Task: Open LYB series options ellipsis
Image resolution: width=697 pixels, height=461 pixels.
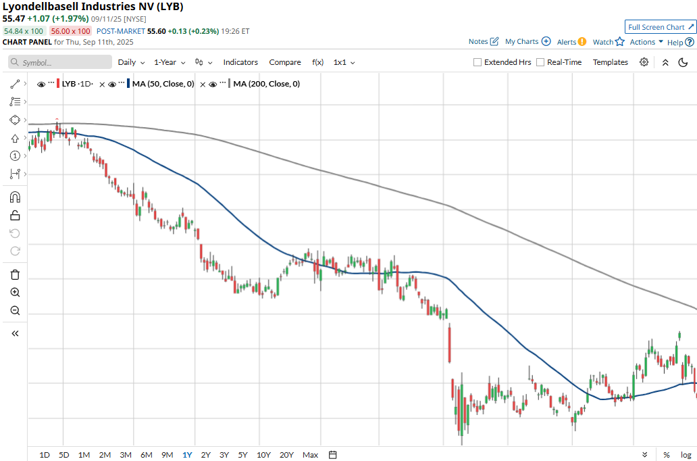Action: pos(51,83)
